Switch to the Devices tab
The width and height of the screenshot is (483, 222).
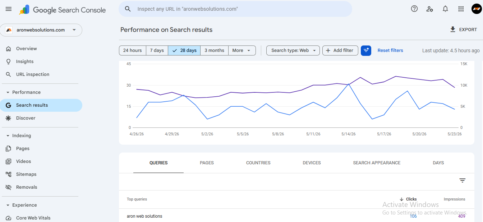pyautogui.click(x=312, y=163)
